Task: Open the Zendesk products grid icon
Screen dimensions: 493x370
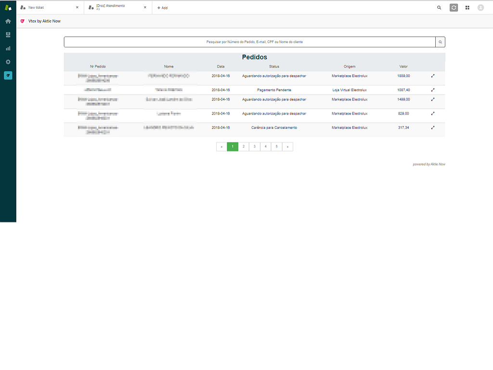Action: click(467, 8)
